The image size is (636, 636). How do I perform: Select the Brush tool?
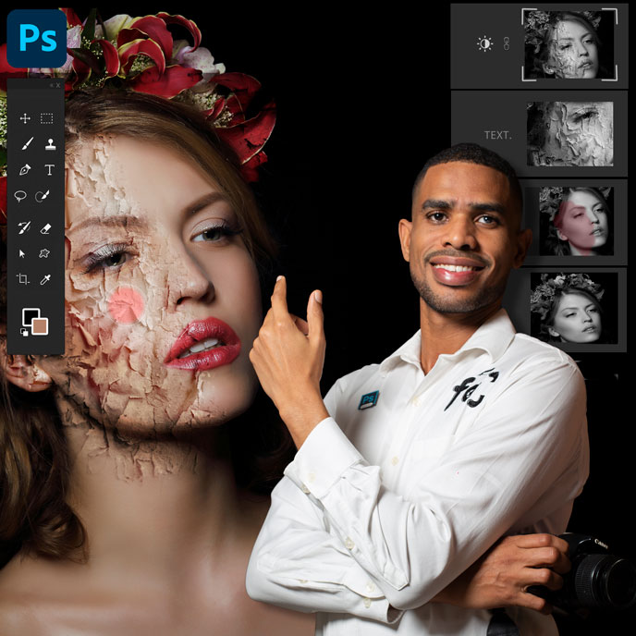(25, 144)
